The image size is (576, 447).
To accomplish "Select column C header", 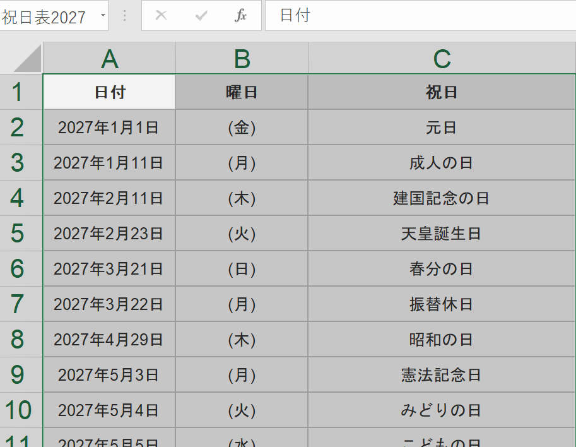I will pos(442,59).
